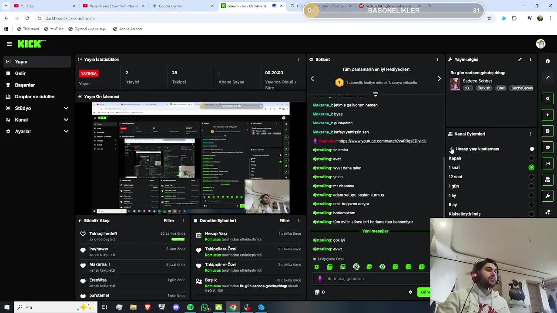Open Droplar ve ödüller in sidebar
557x313 pixels.
tap(37, 97)
